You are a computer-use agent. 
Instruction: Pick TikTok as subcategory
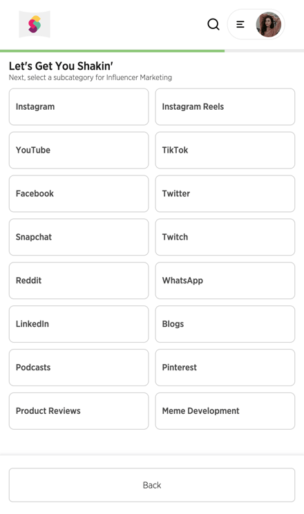(225, 150)
